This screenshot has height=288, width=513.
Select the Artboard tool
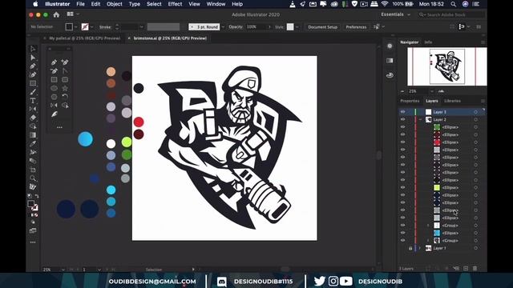pyautogui.click(x=33, y=170)
